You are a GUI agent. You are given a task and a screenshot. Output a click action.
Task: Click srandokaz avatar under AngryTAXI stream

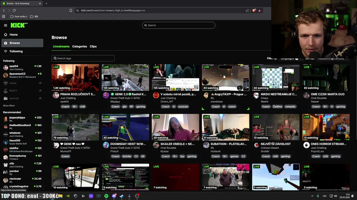pos(206,95)
